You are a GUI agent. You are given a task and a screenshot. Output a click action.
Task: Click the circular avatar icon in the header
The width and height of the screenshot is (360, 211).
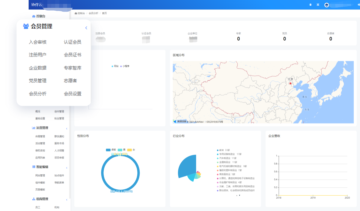(326, 5)
